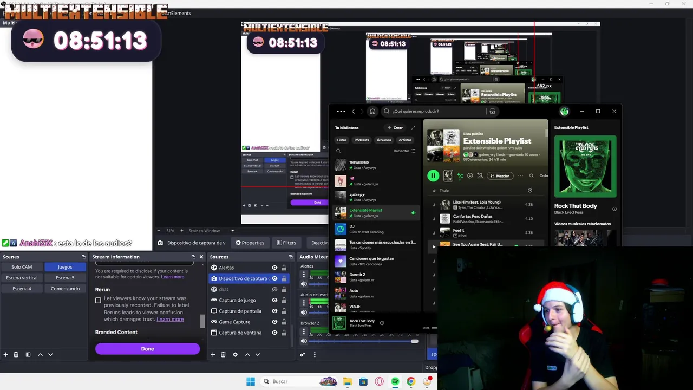Open scene filters icon in Scenes panel

[x=28, y=355]
